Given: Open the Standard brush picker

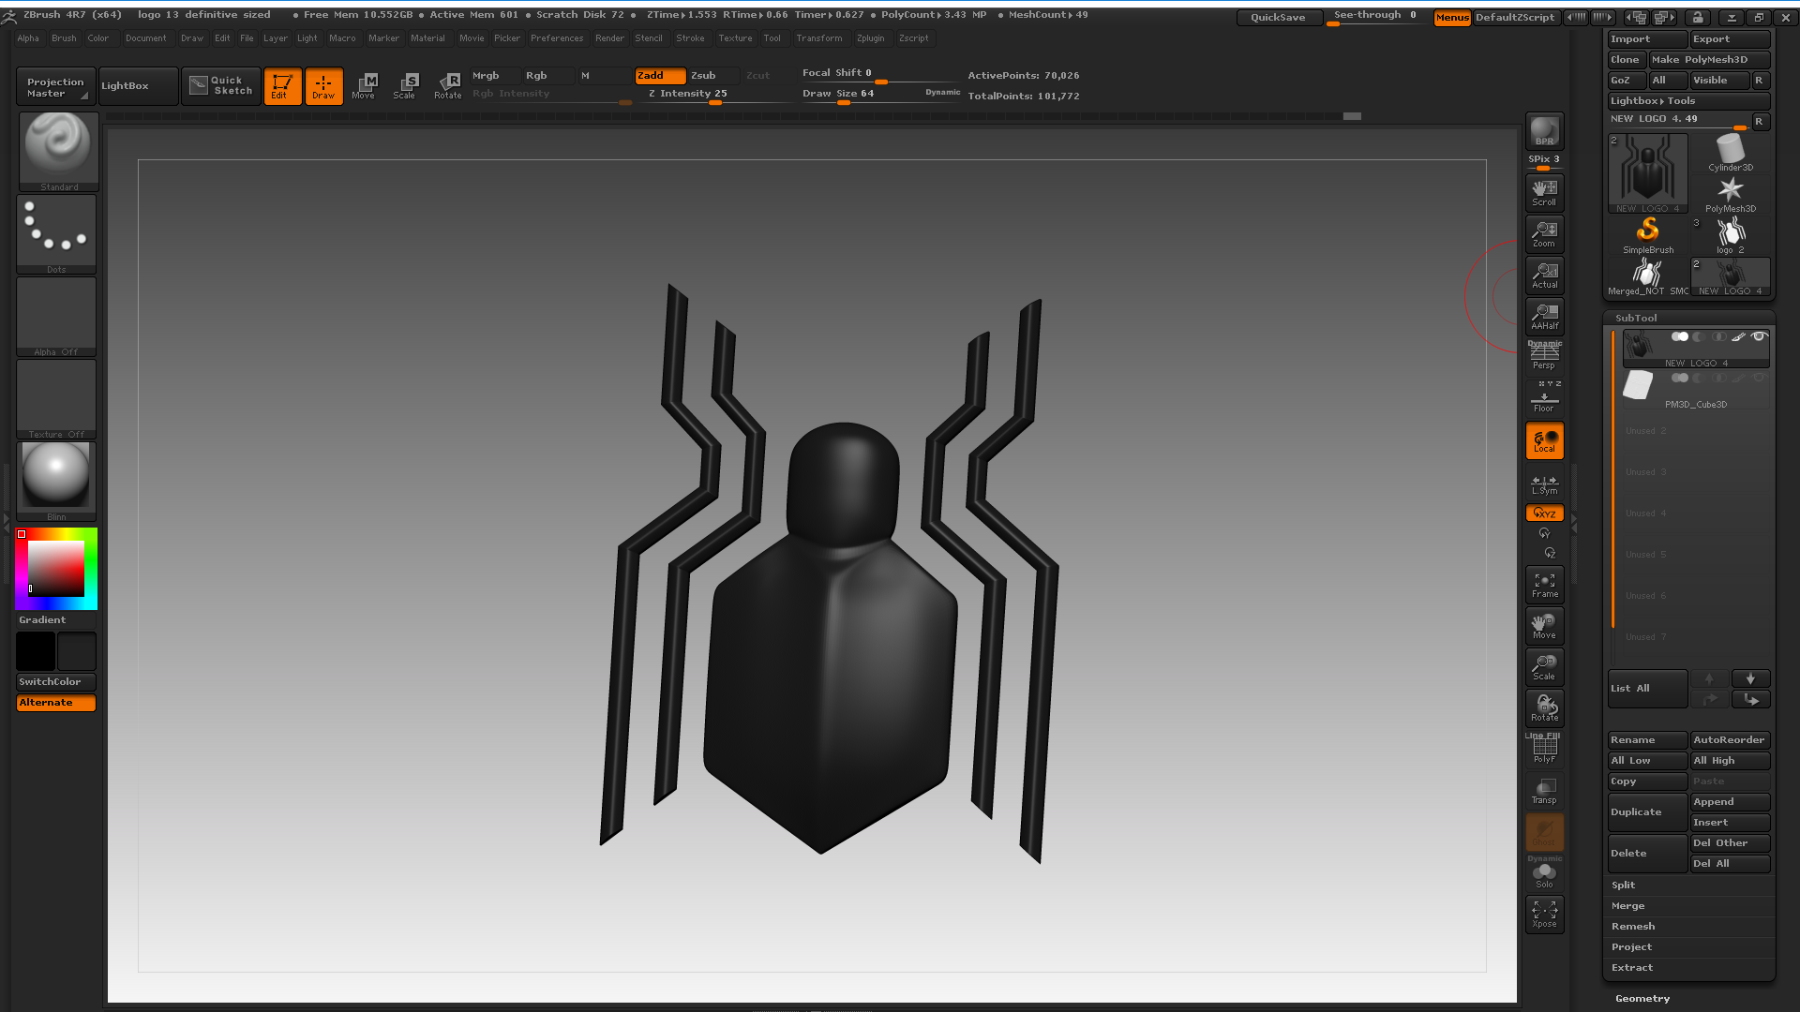Looking at the screenshot, I should pyautogui.click(x=57, y=152).
